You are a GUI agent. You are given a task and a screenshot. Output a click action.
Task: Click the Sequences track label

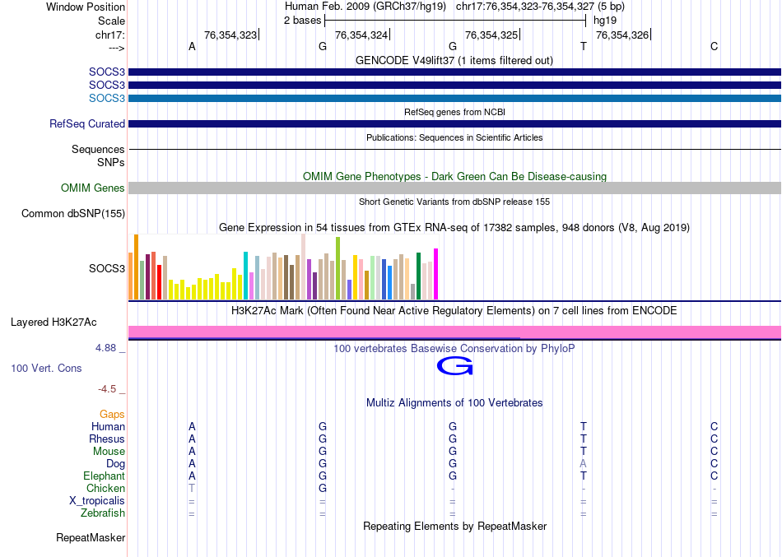(x=98, y=149)
